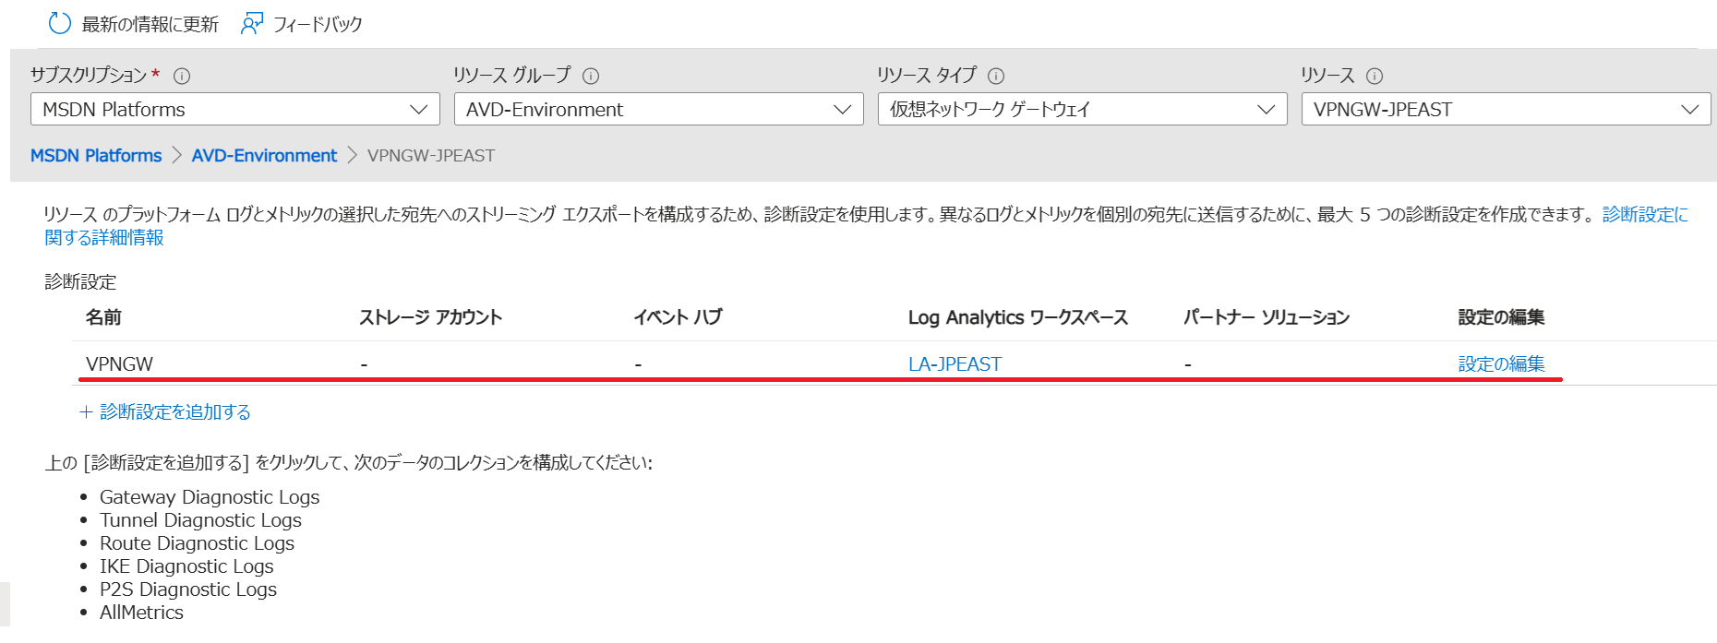Screen dimensions: 1717x643
Task: Click the feedback person icon
Action: [251, 23]
